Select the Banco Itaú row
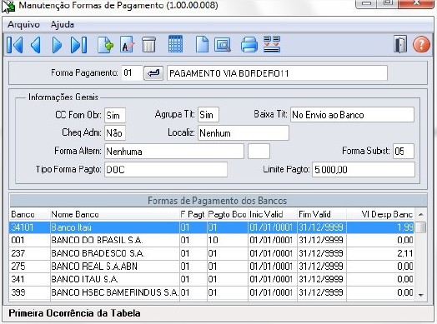The width and height of the screenshot is (437, 324). (x=212, y=227)
